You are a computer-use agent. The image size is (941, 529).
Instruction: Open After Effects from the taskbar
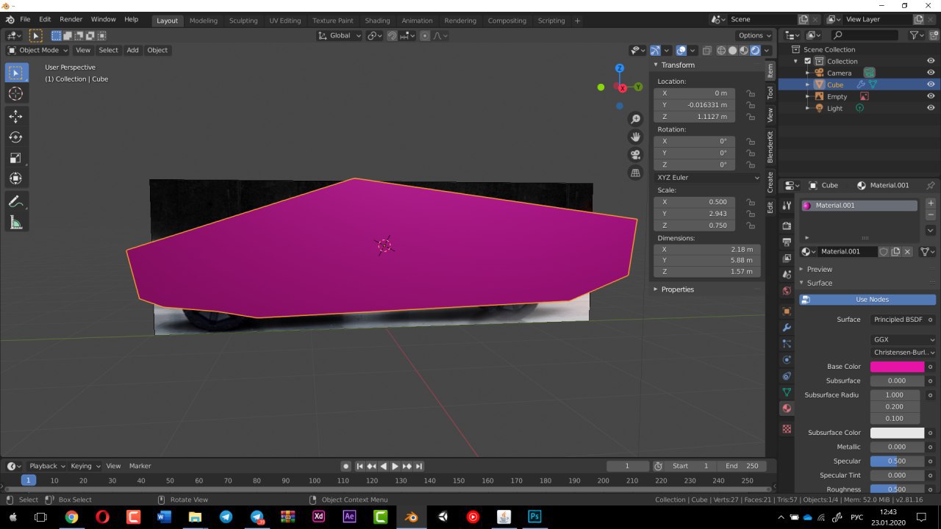coord(350,517)
